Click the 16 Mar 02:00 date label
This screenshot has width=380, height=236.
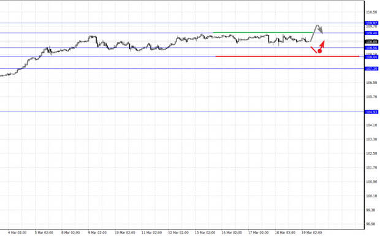[x=232, y=232]
